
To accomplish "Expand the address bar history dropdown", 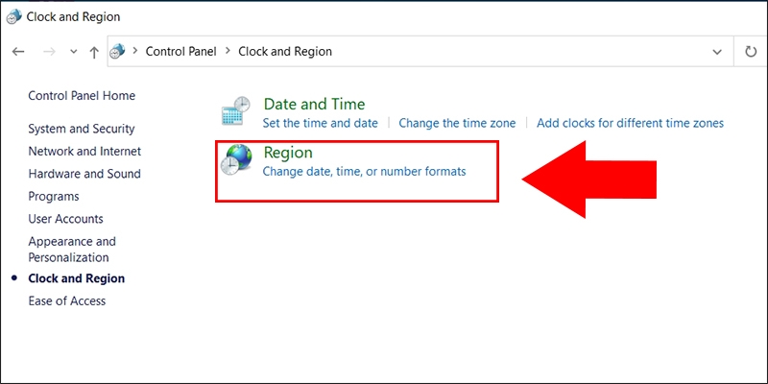I will pos(717,52).
